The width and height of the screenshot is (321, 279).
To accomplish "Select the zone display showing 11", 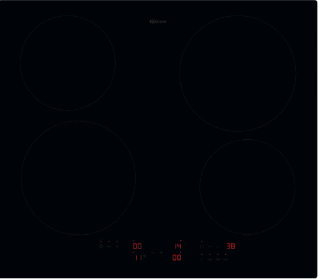I will (139, 257).
